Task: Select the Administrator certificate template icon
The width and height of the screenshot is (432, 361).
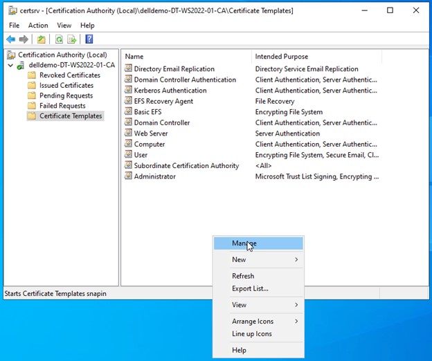Action: (128, 176)
